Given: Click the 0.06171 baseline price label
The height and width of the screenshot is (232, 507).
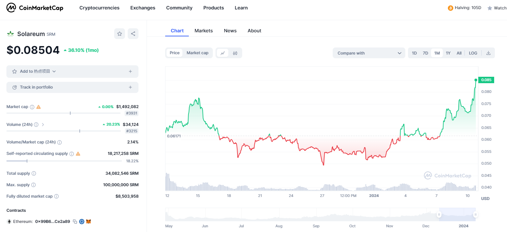Looking at the screenshot, I should pos(173,136).
